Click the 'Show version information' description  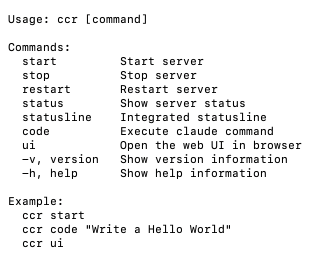[203, 159]
